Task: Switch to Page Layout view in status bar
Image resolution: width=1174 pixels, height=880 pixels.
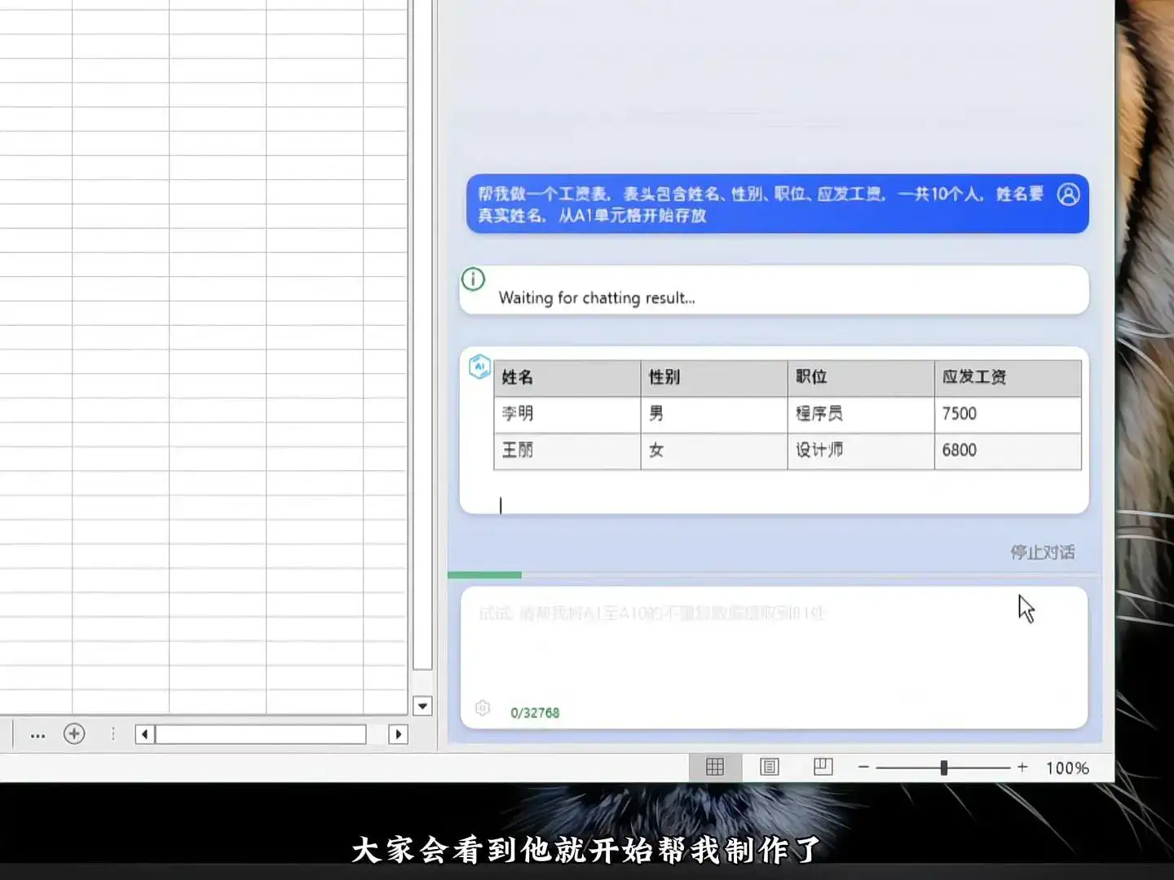Action: (x=768, y=767)
